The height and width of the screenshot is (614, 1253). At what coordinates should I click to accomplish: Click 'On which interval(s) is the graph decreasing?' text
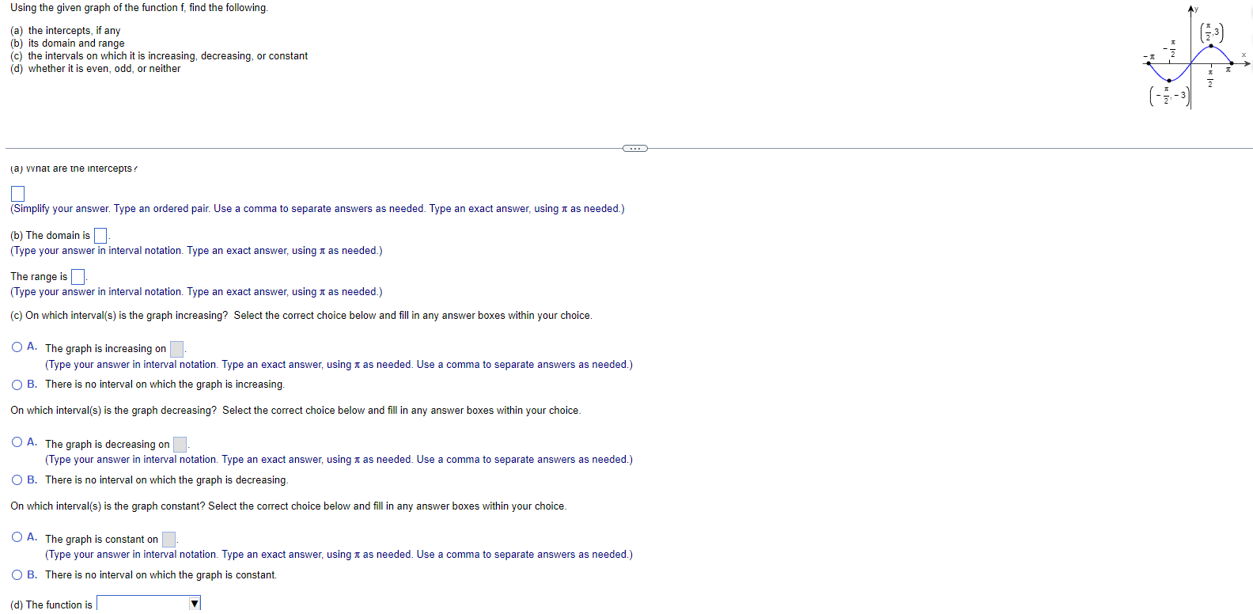pos(113,411)
